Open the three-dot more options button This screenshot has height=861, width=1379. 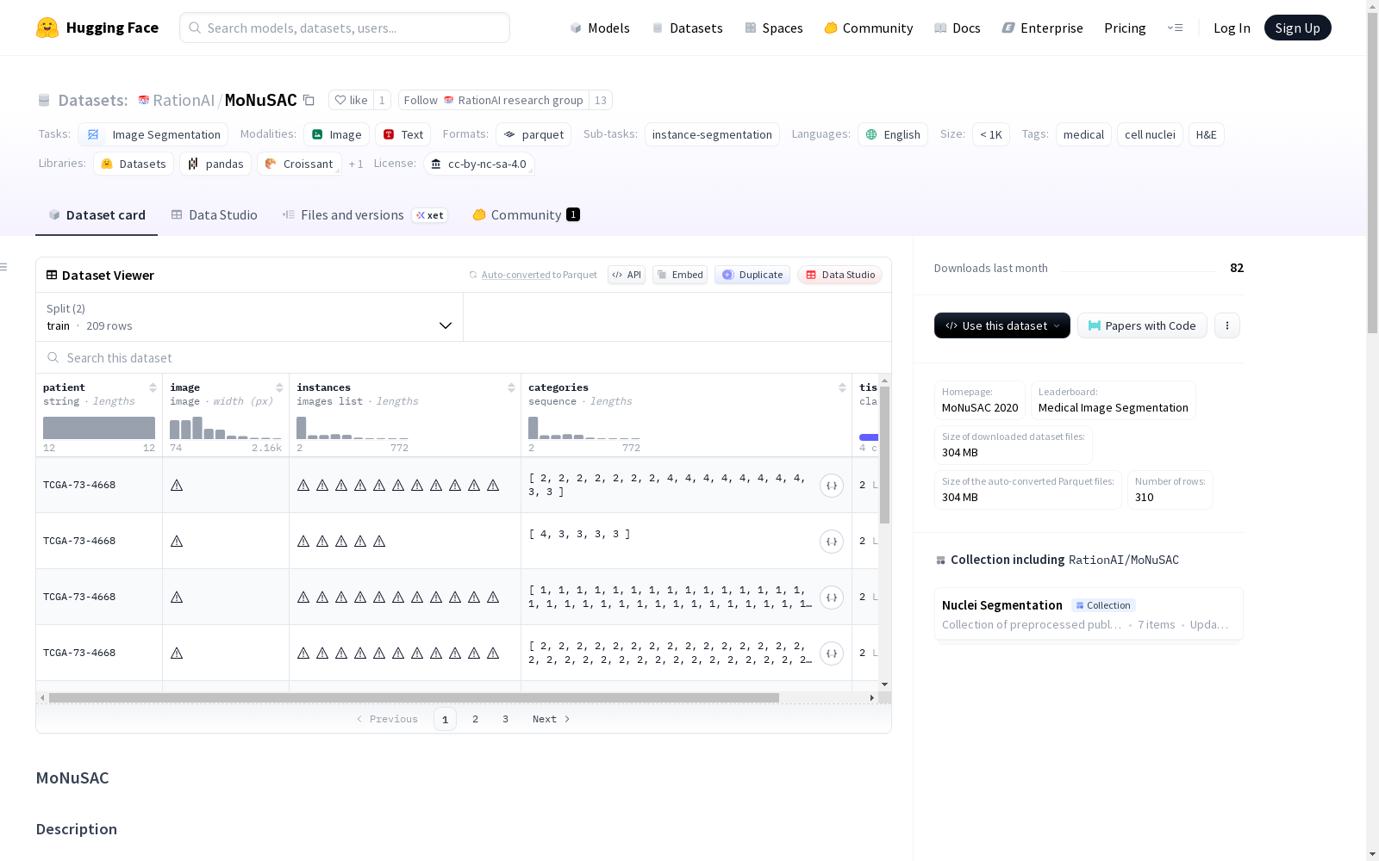(1227, 325)
